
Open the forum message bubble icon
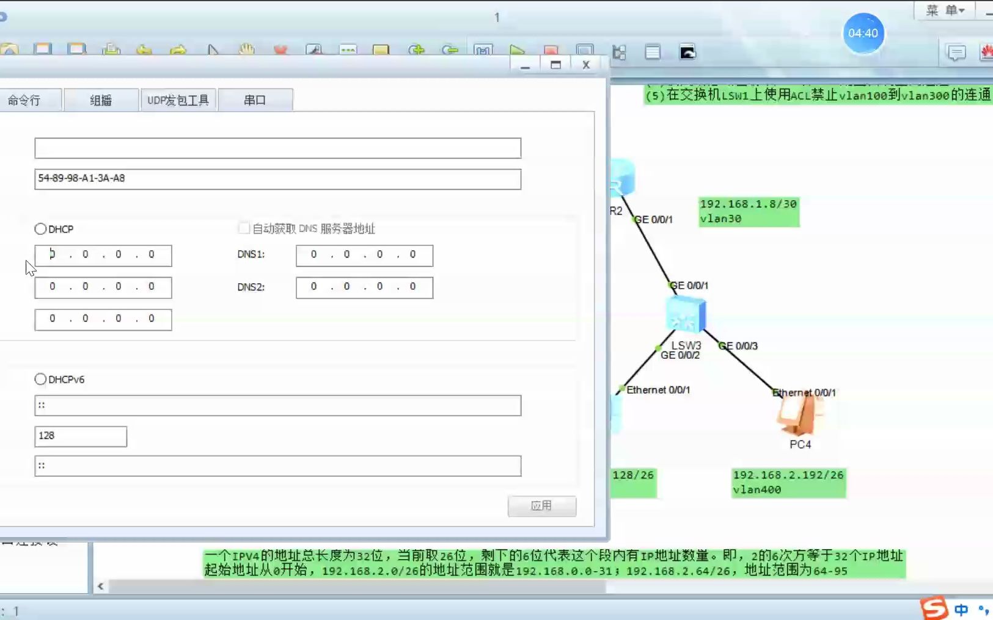(956, 52)
